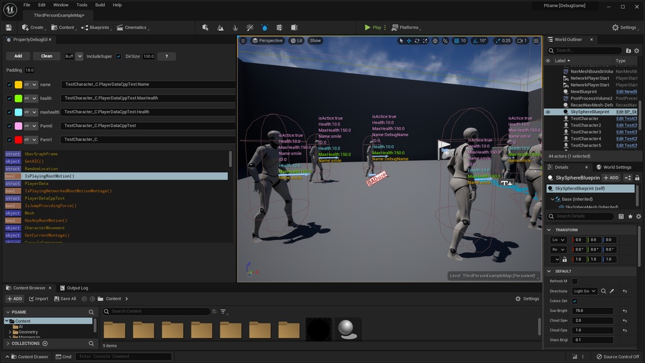Screen dimensions: 645x363
Task: Select the Landscape mode icon
Action: (x=220, y=28)
